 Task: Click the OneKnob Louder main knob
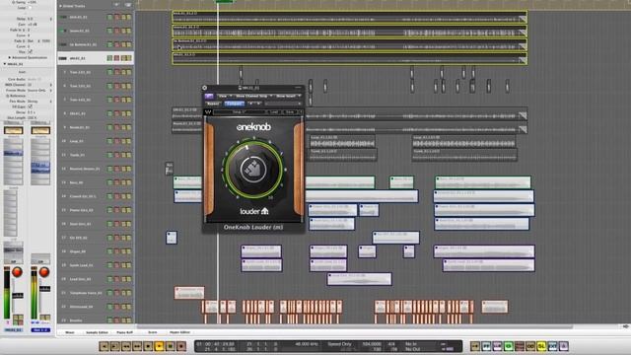coord(253,169)
